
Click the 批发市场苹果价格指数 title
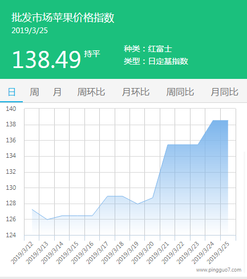pos(63,18)
